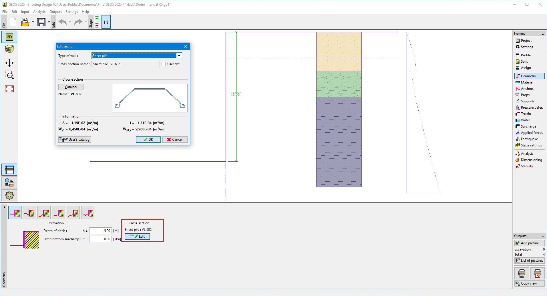This screenshot has width=547, height=296.
Task: Add a construction stage with green plus
Action: [97, 19]
